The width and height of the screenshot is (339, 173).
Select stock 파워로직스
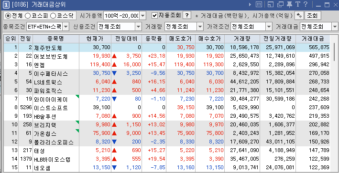[x=48, y=91]
